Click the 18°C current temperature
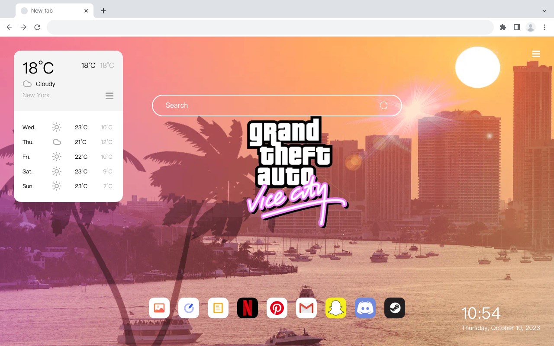 pyautogui.click(x=38, y=68)
